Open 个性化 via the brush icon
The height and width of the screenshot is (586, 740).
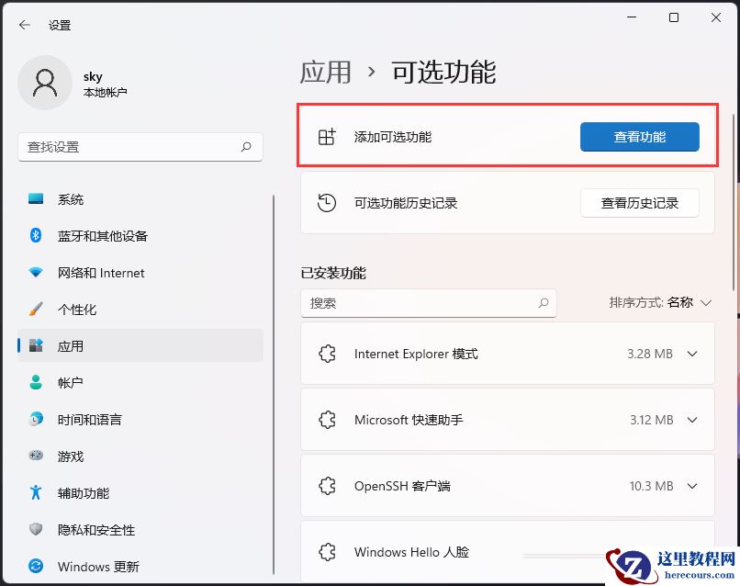click(38, 309)
